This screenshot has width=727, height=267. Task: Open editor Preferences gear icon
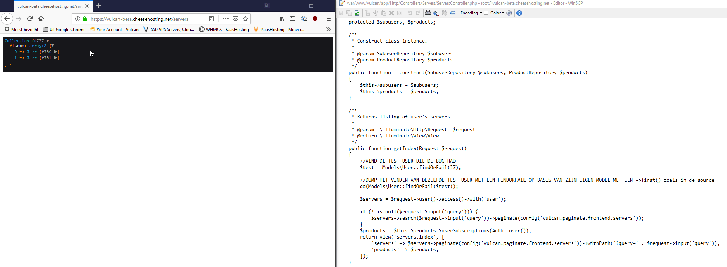[x=509, y=13]
